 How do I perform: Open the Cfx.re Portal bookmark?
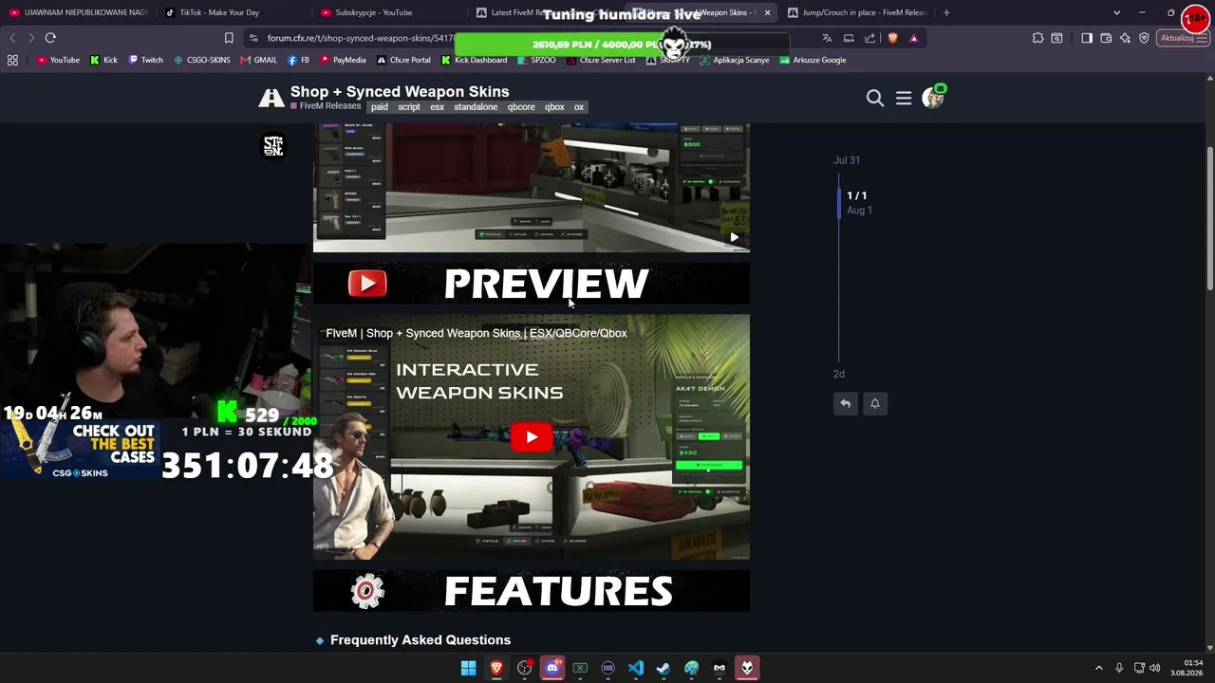coord(403,60)
